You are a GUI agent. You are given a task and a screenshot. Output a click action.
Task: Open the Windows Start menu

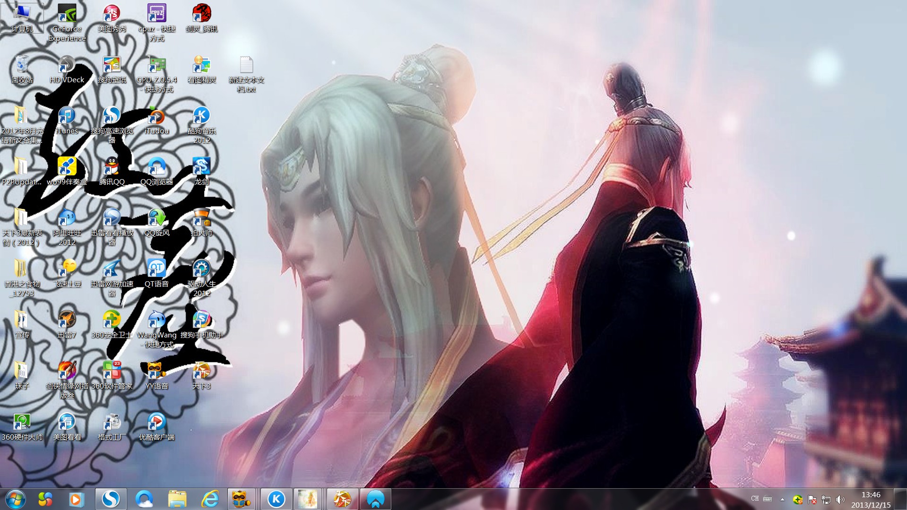tap(15, 499)
